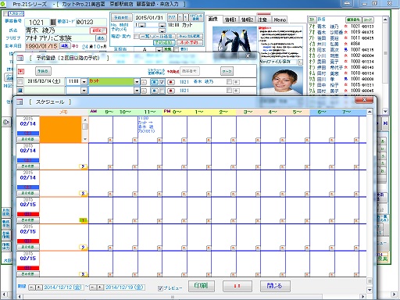
Task: Open the 11:00 time dropdown
Action: pyautogui.click(x=84, y=82)
